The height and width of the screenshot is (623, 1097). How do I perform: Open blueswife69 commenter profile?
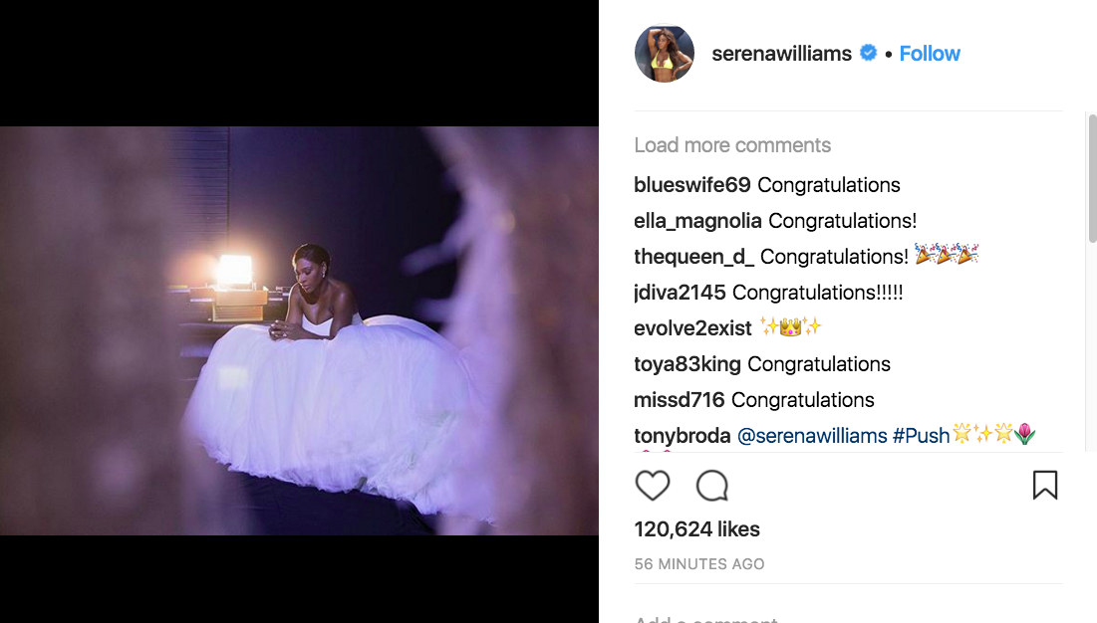pyautogui.click(x=691, y=185)
